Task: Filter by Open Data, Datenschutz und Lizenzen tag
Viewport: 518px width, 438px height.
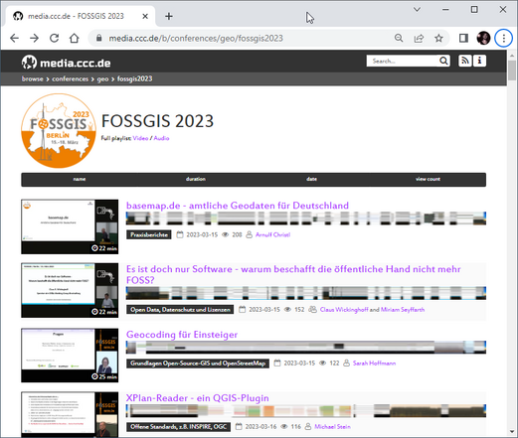Action: pyautogui.click(x=180, y=310)
